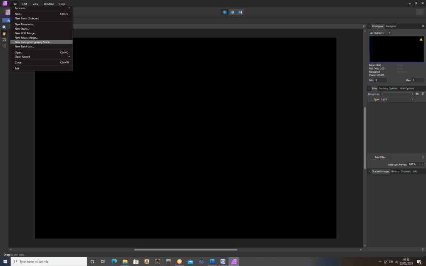Select the red grid tool in left toolbar

point(4,46)
